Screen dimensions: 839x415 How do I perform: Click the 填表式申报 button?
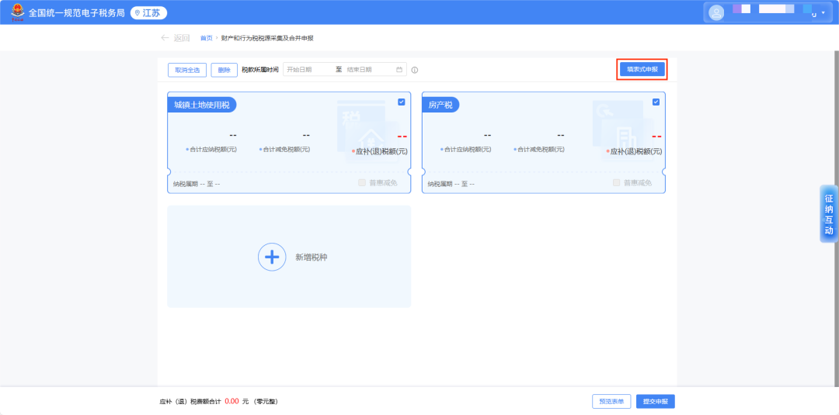(642, 70)
